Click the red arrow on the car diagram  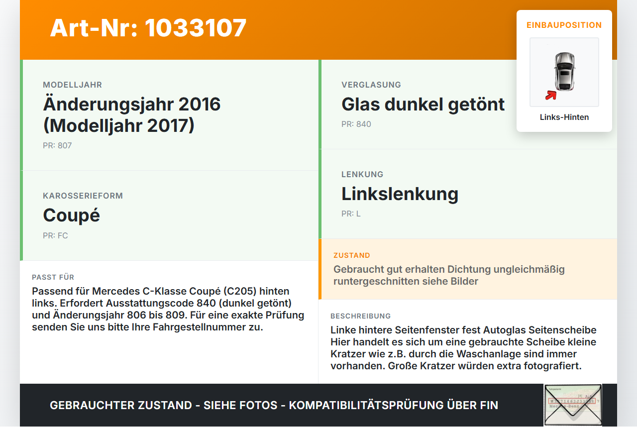click(x=550, y=95)
